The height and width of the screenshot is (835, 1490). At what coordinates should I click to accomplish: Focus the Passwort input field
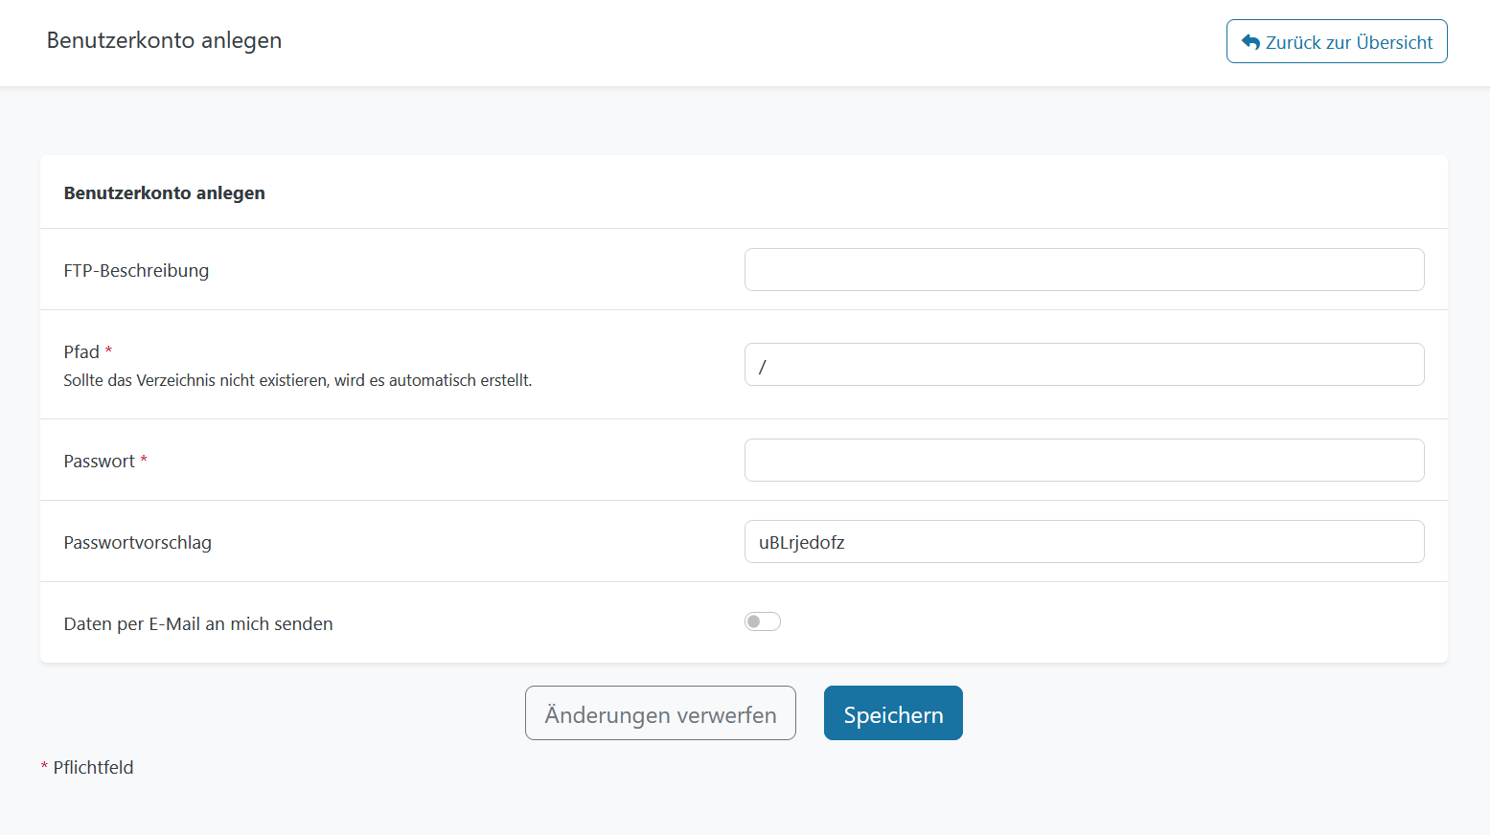coord(1084,461)
